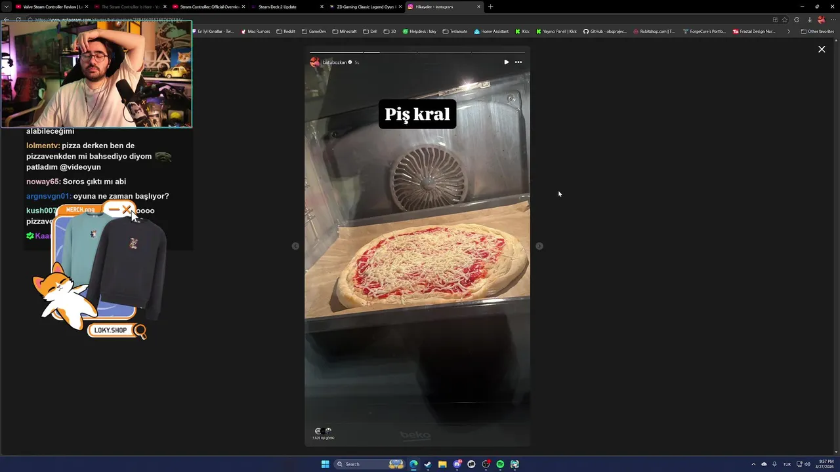Switch to Valve Steam Controller Review tab
This screenshot has height=472, width=840.
pos(51,7)
